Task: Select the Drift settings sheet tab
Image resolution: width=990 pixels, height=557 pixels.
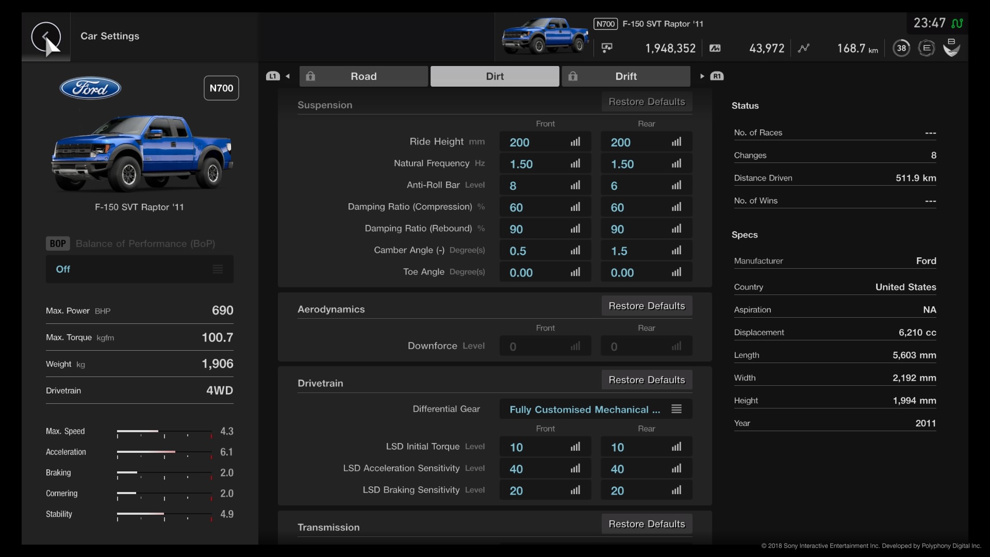Action: click(626, 76)
